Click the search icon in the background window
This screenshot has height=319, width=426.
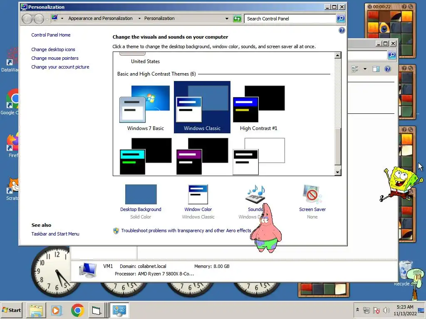(391, 55)
